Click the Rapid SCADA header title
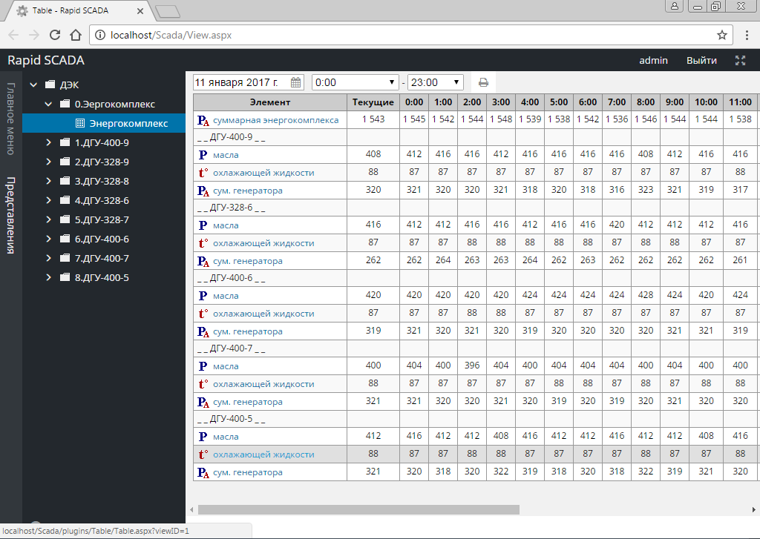760x539 pixels. click(x=46, y=61)
